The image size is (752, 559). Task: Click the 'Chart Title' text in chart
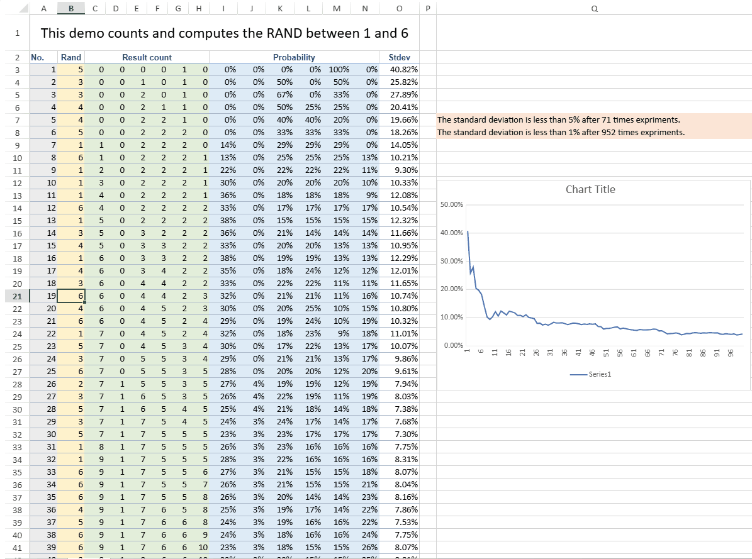590,189
